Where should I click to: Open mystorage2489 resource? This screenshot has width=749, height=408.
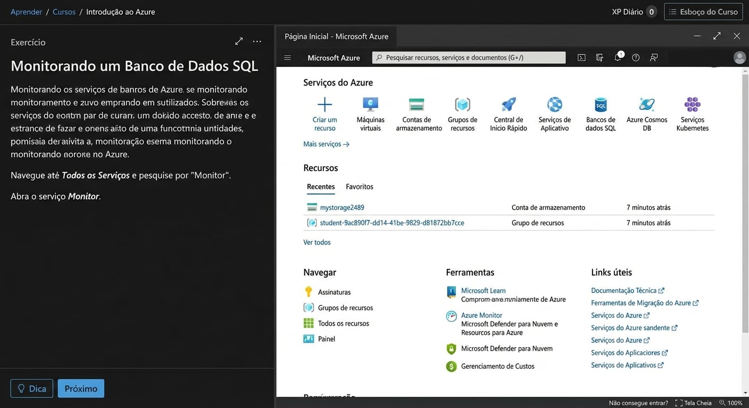pos(342,207)
